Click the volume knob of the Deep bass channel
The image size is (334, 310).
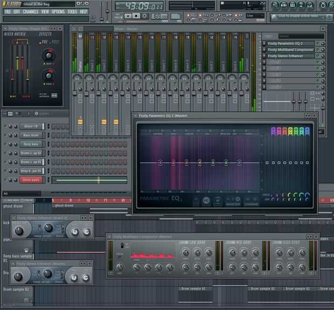16,144
